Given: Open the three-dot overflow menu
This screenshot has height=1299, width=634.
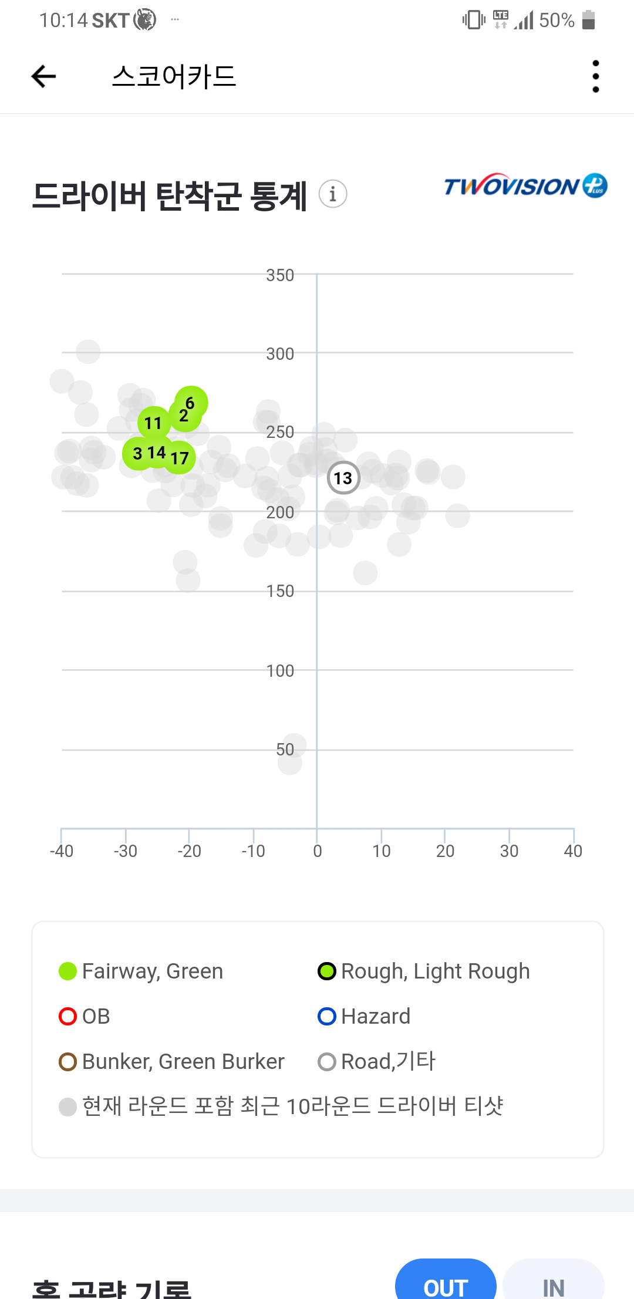Looking at the screenshot, I should [x=595, y=76].
